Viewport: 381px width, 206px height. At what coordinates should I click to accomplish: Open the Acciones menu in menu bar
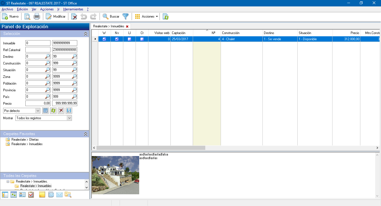tap(47, 9)
